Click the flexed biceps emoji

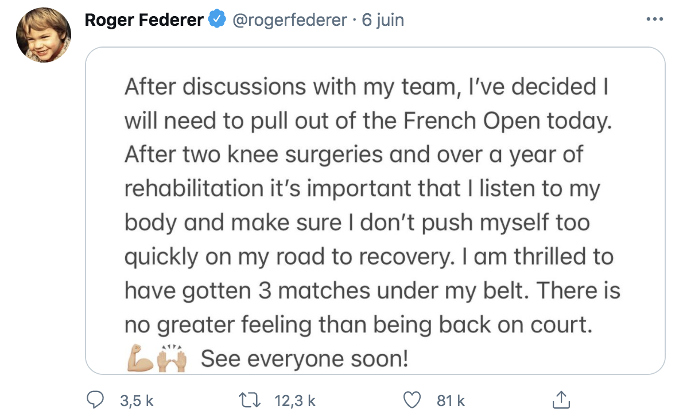coord(140,358)
